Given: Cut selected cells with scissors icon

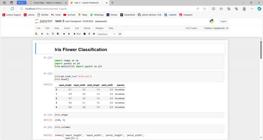Looking at the screenshot, I should tap(48, 34).
